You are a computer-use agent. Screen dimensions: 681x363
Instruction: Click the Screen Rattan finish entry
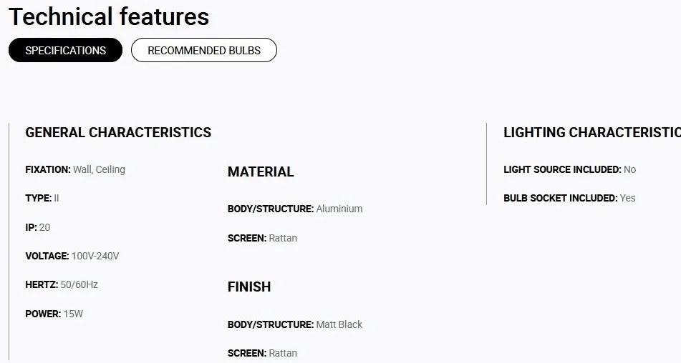(262, 353)
